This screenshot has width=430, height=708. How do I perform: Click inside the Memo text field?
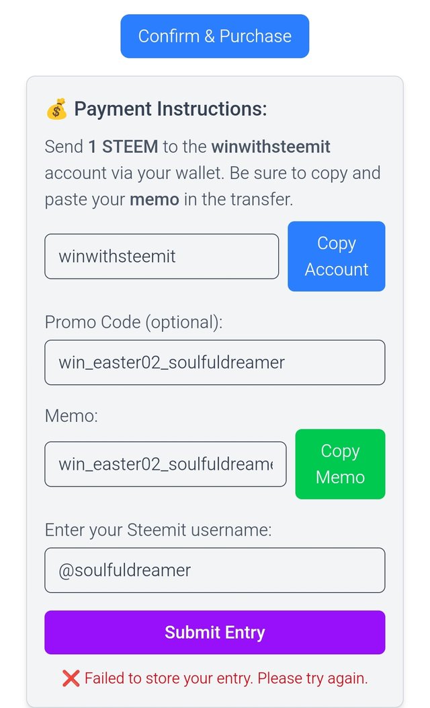tap(165, 464)
